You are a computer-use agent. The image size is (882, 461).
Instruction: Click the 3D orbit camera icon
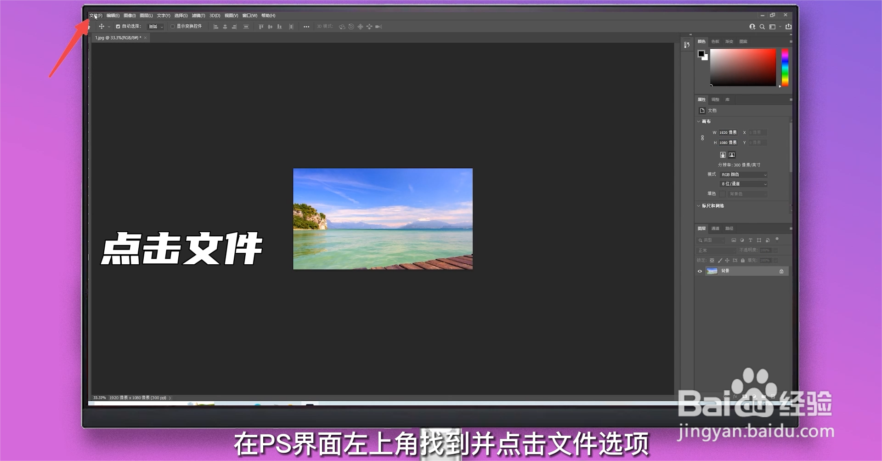tap(342, 27)
